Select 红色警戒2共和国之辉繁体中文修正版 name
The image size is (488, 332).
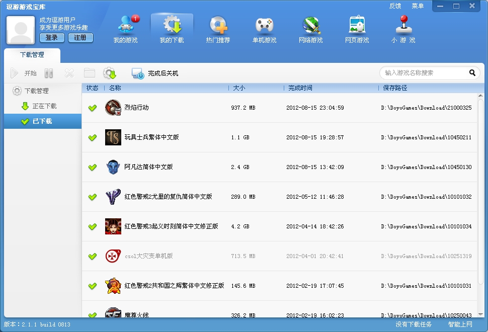click(174, 286)
